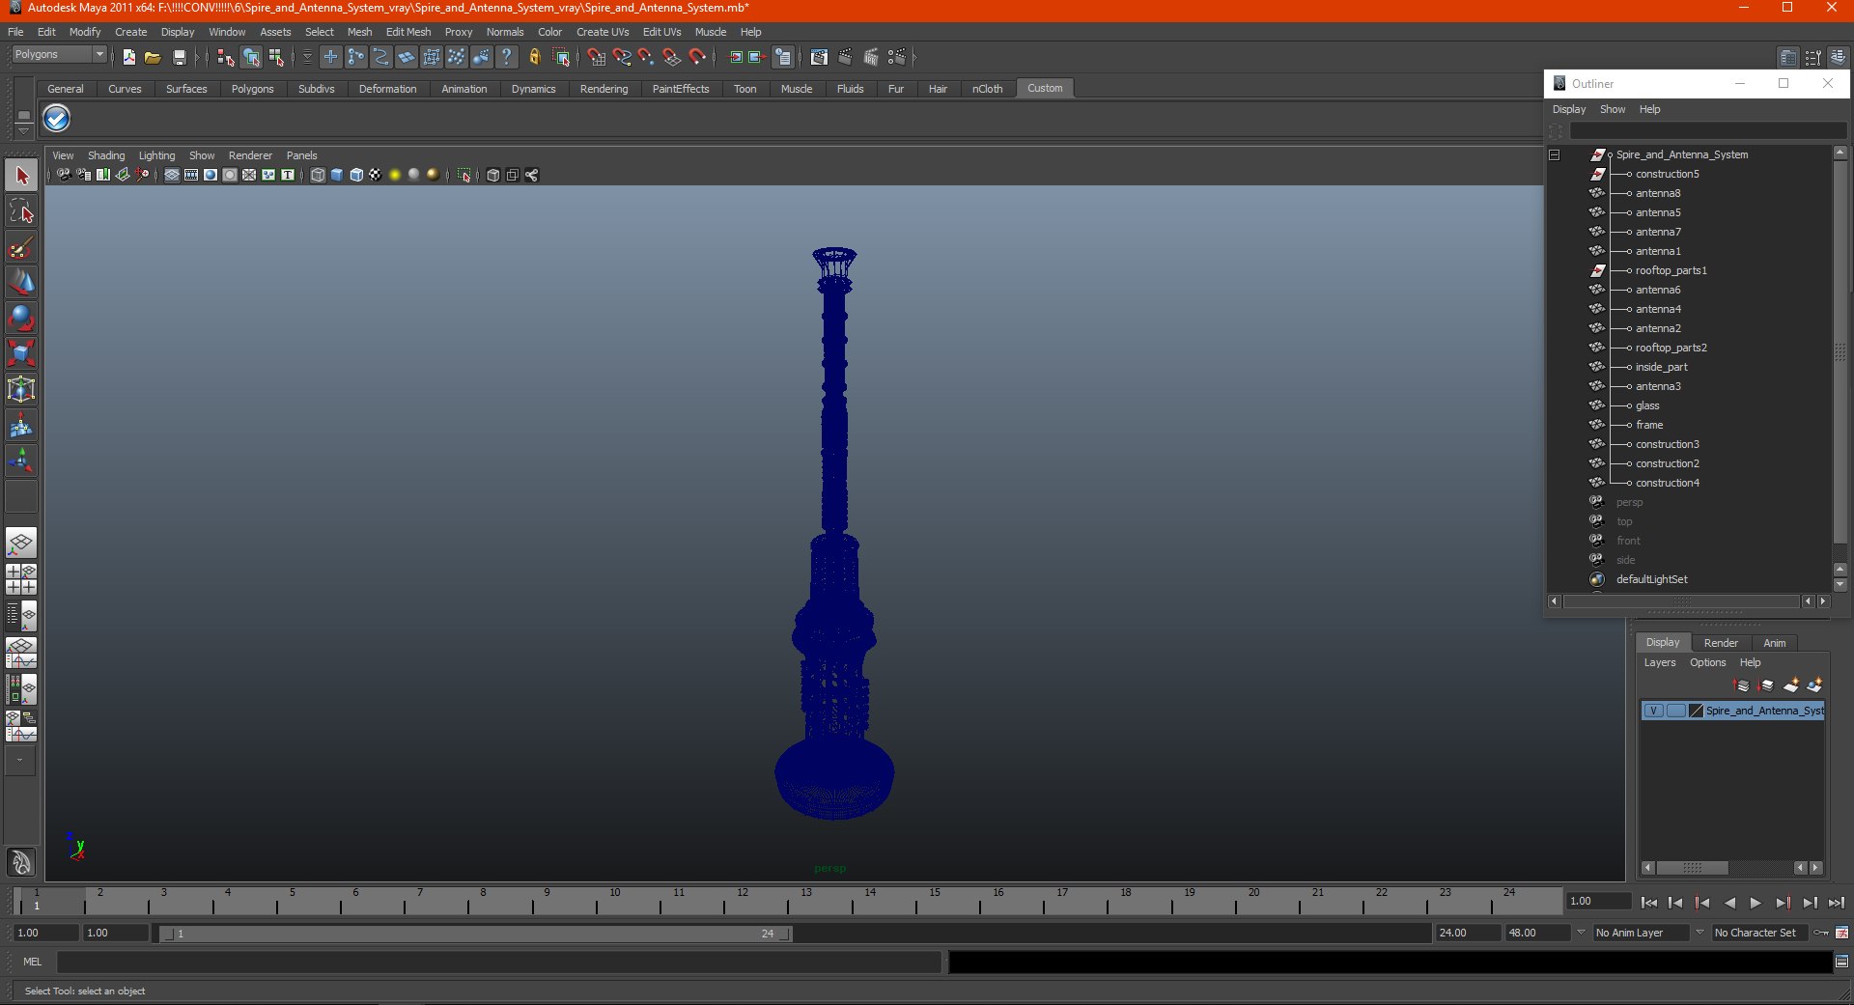Open a scene with folder icon
The image size is (1854, 1005).
[x=153, y=58]
